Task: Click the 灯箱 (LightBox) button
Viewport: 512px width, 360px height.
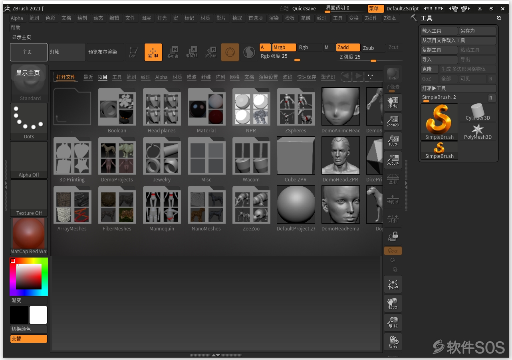Action: pyautogui.click(x=67, y=52)
